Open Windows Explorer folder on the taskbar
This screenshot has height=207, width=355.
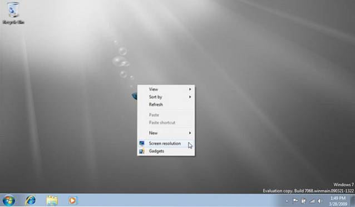click(x=52, y=200)
